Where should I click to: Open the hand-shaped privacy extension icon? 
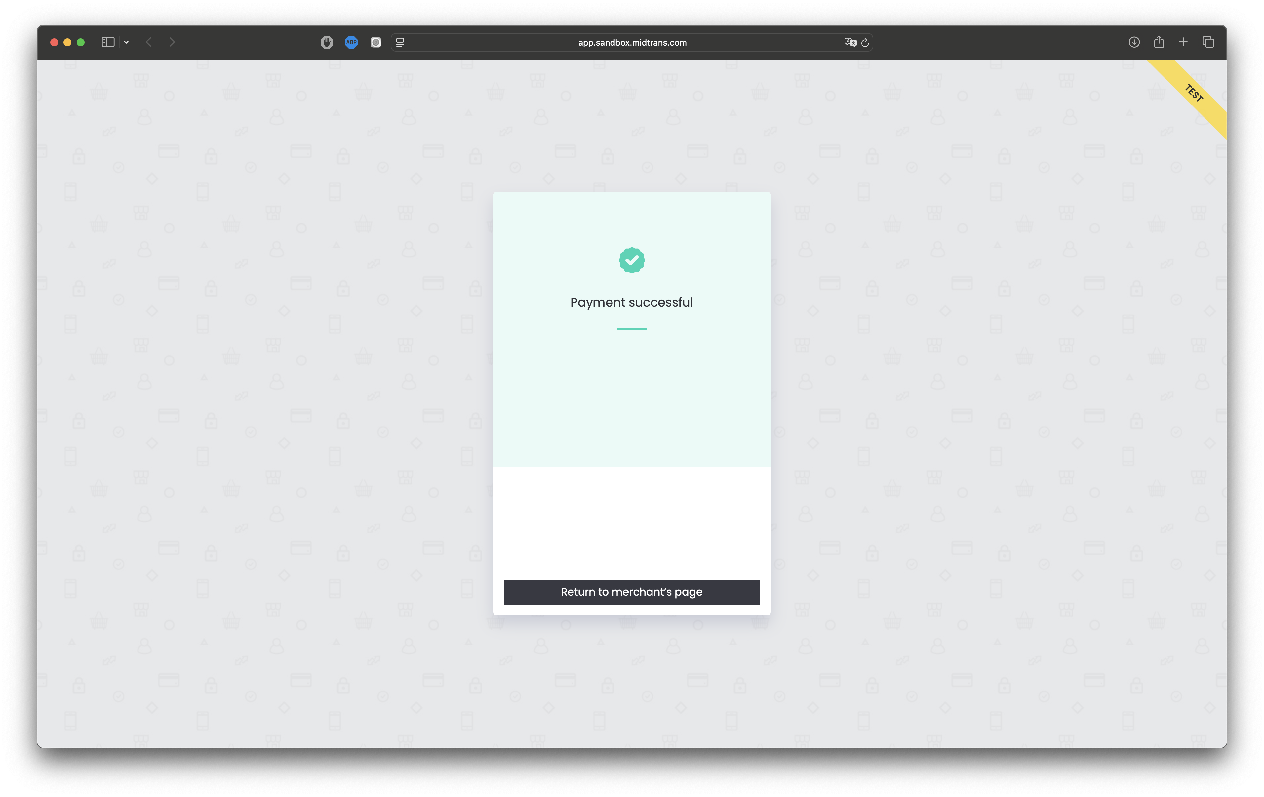tap(327, 42)
